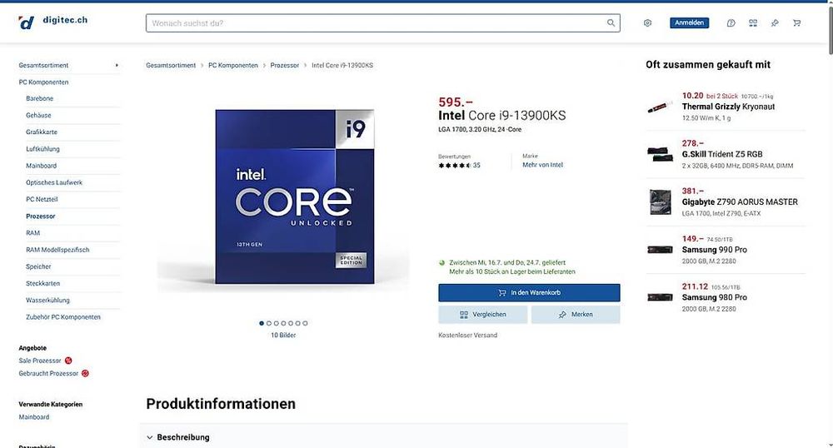Open the comparison list icon in header
This screenshot has width=833, height=448.
coord(753,22)
